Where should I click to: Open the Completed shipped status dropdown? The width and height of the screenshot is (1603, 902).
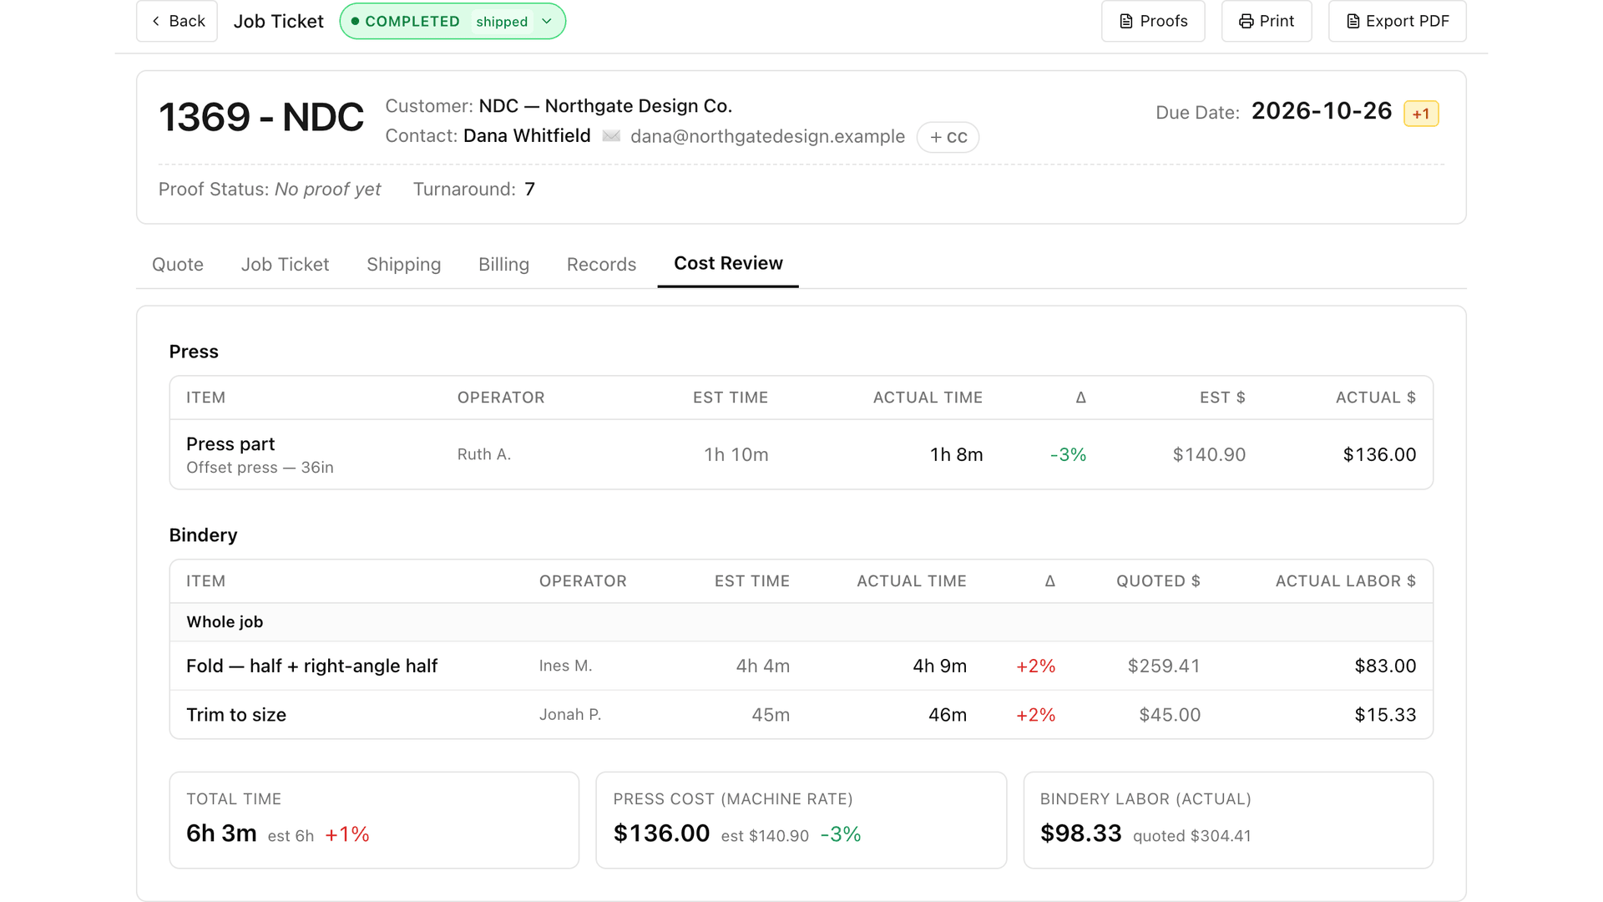click(453, 21)
